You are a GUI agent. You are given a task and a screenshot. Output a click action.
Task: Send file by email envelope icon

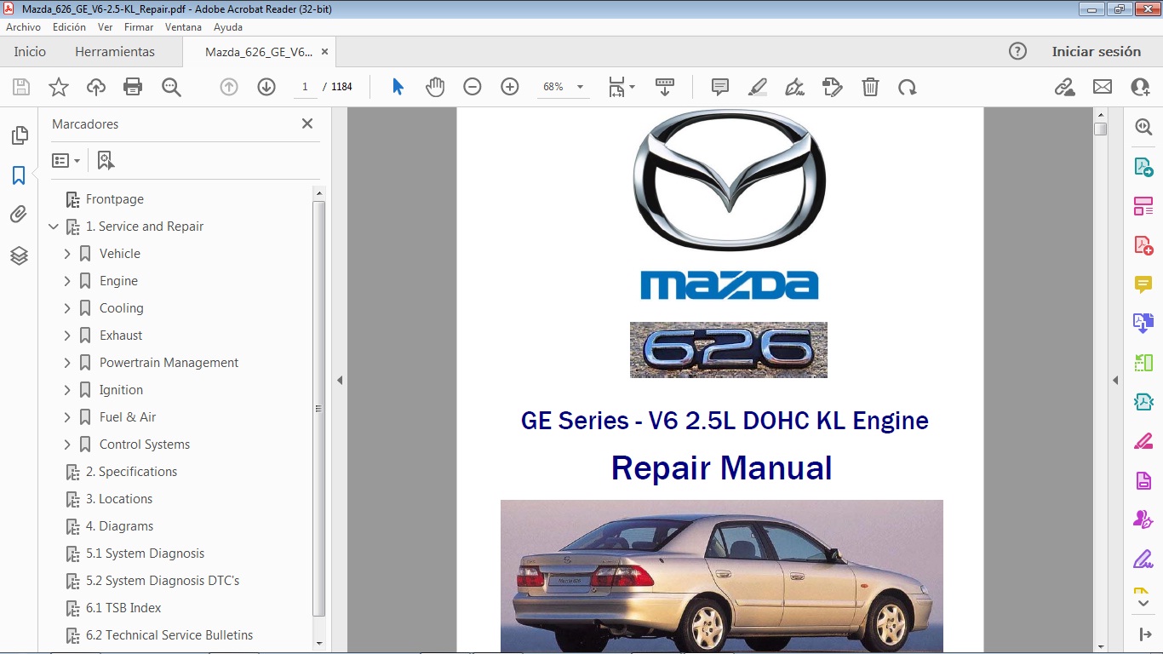pos(1103,87)
